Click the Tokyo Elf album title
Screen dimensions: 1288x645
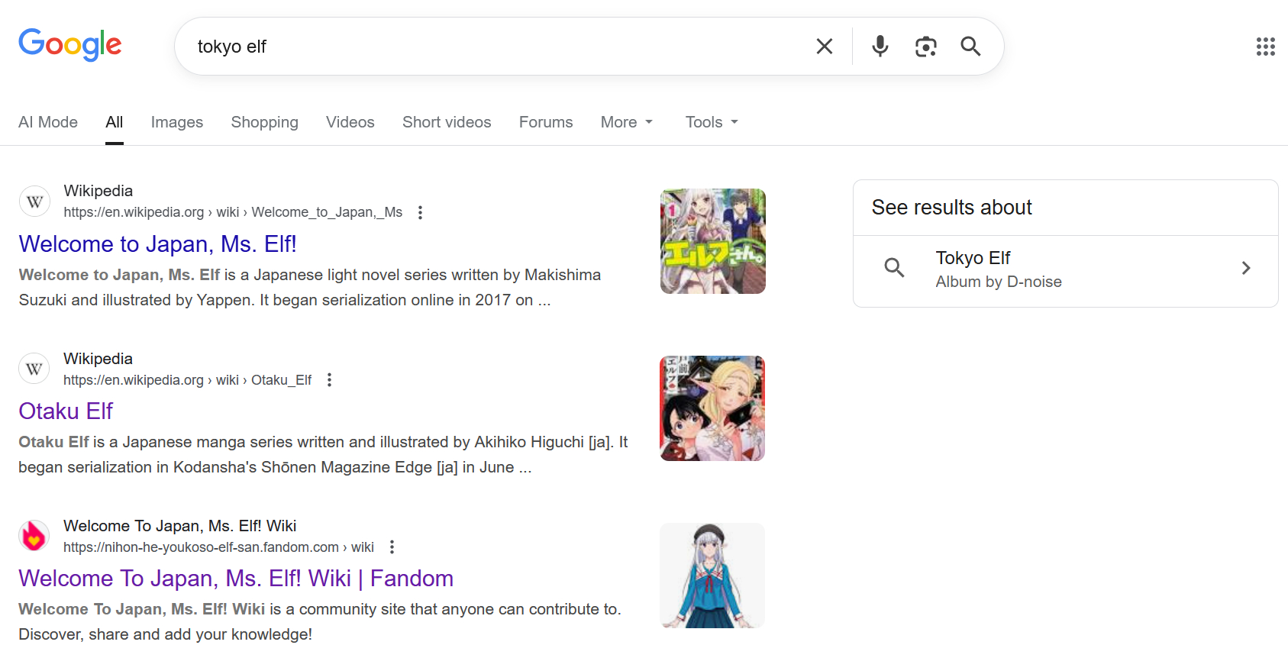tap(973, 258)
